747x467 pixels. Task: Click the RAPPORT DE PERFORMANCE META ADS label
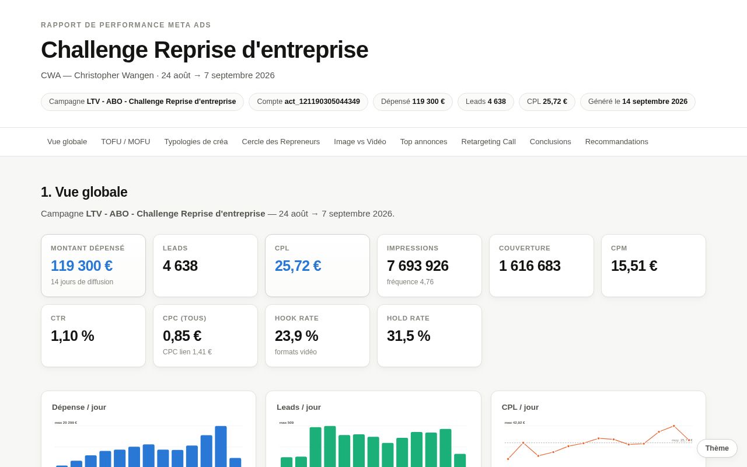[x=126, y=25]
